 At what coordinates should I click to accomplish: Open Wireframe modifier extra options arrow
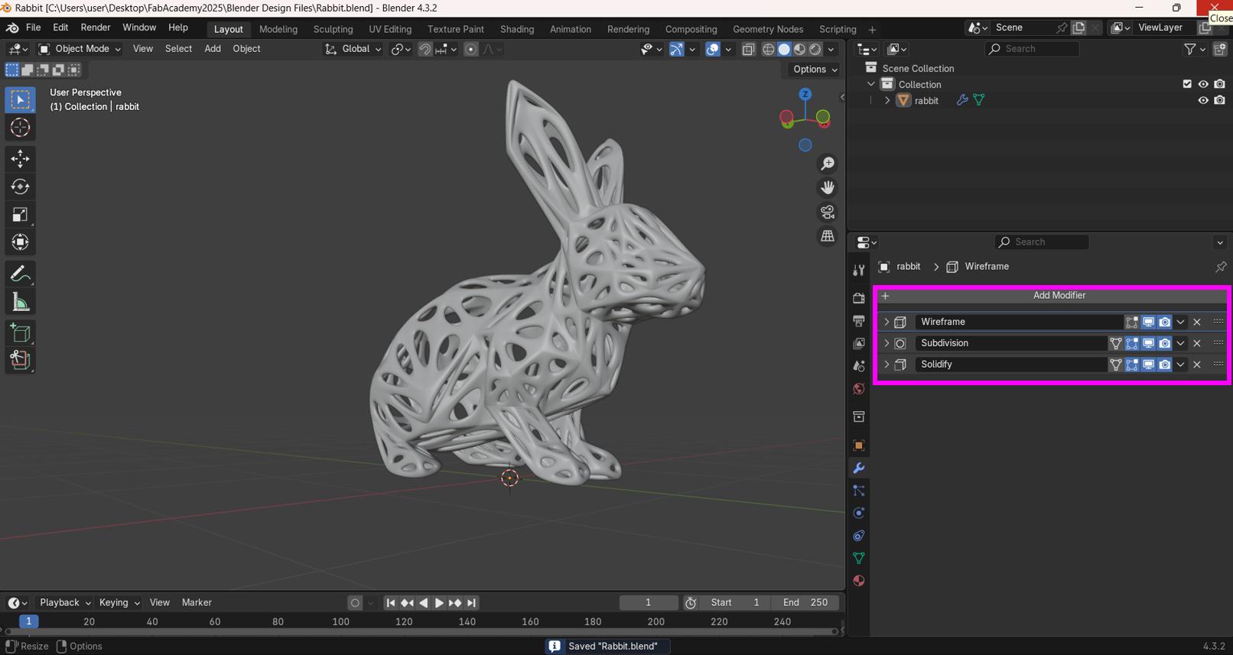pyautogui.click(x=1180, y=322)
